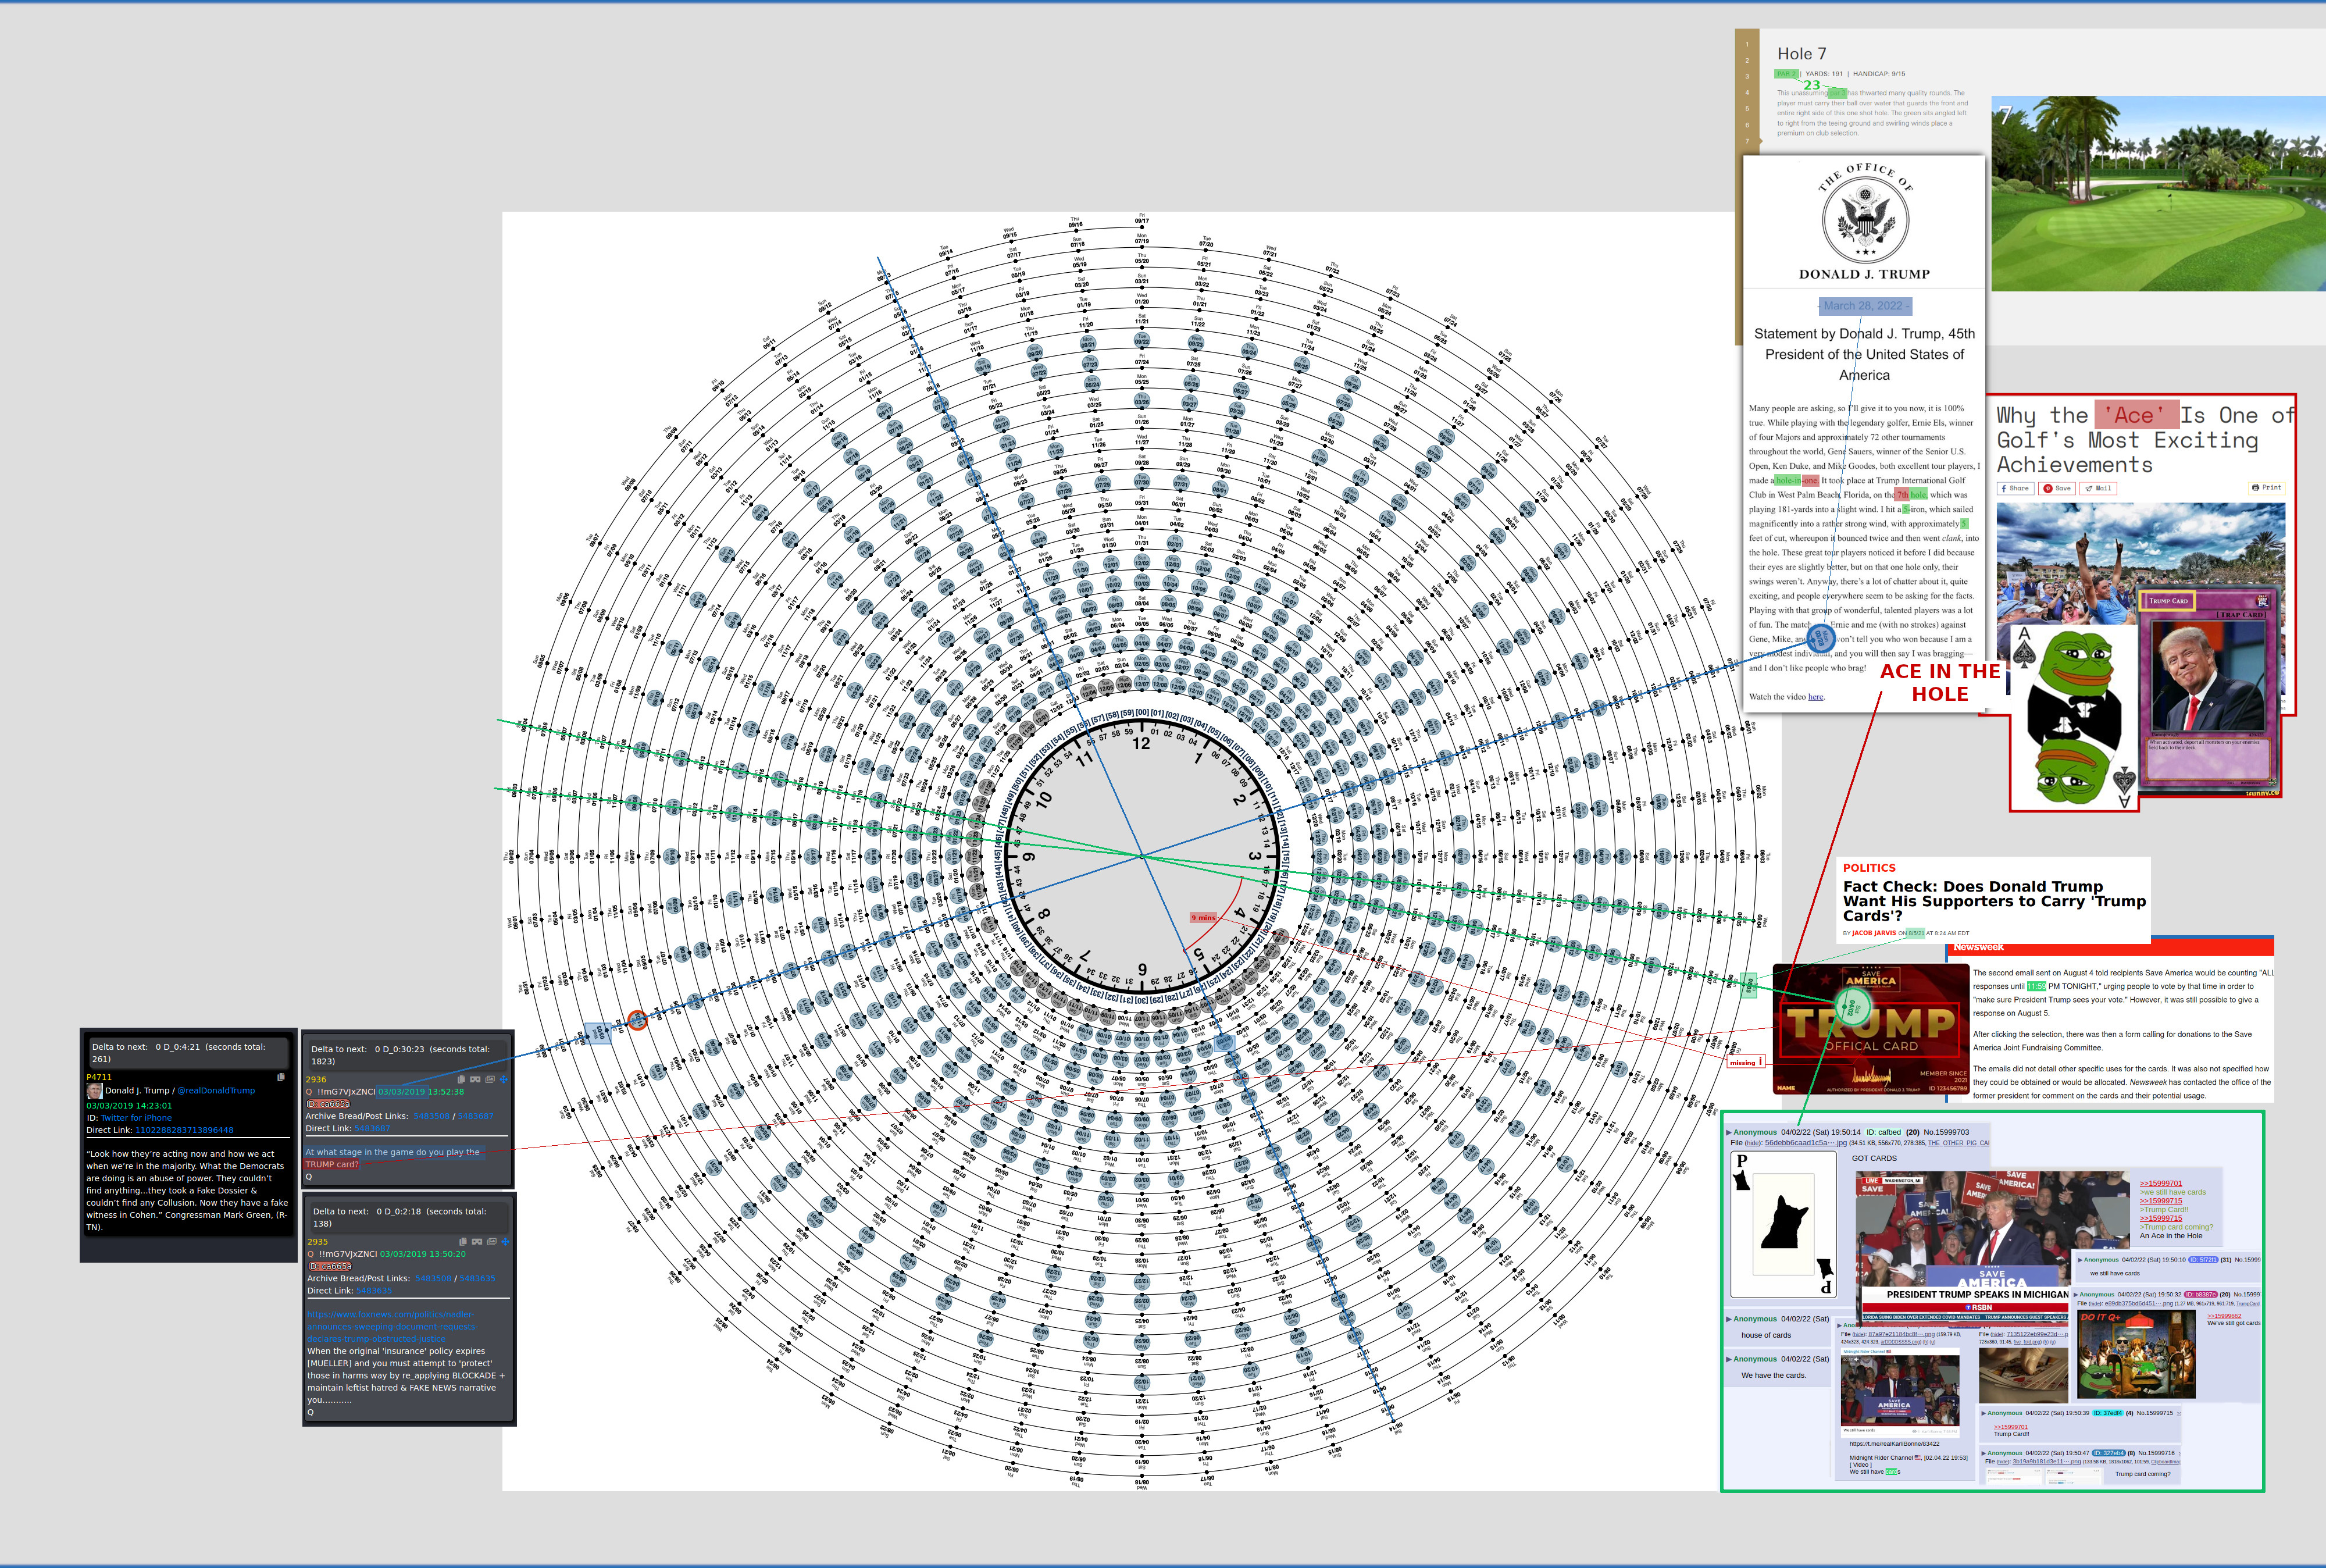This screenshot has width=2326, height=1568.
Task: Click glasses icon on Q post 2936
Action: (x=476, y=1079)
